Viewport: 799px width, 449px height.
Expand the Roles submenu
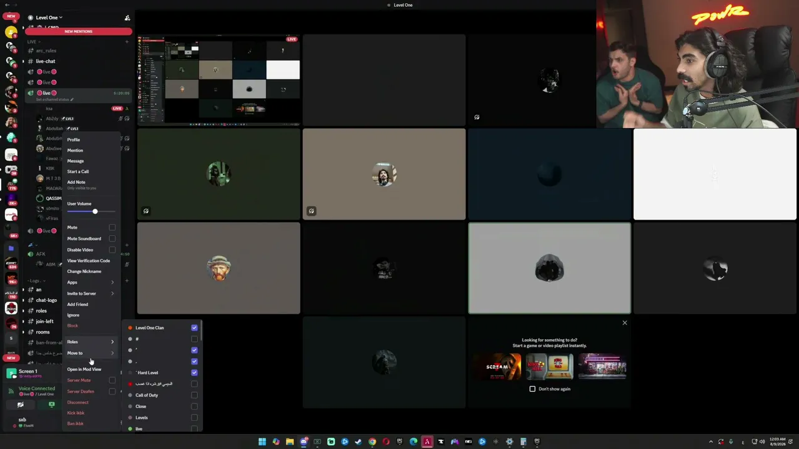(x=91, y=342)
